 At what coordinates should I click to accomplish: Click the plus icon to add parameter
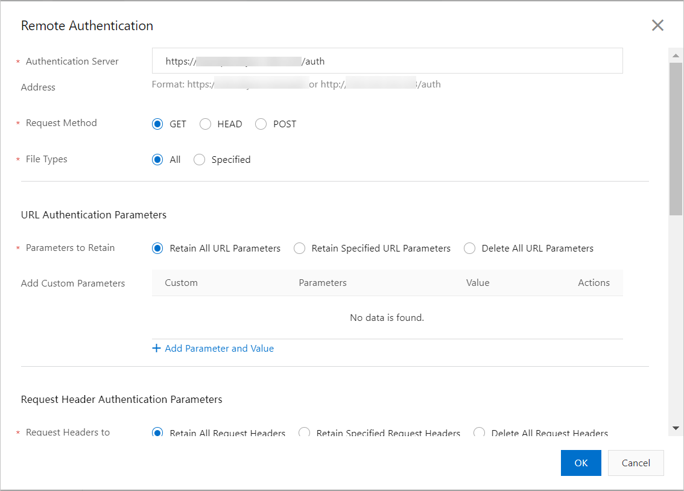click(157, 349)
